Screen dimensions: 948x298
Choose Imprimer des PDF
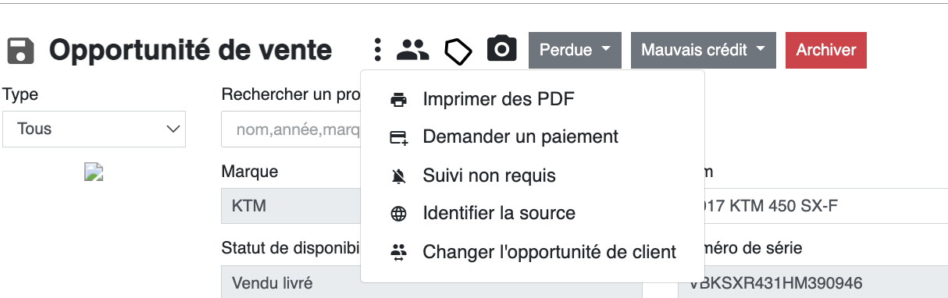point(498,99)
